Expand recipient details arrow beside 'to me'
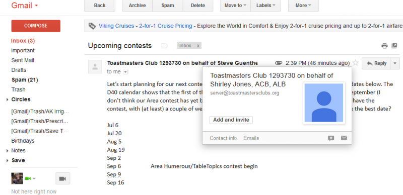403x195 pixels. point(125,72)
